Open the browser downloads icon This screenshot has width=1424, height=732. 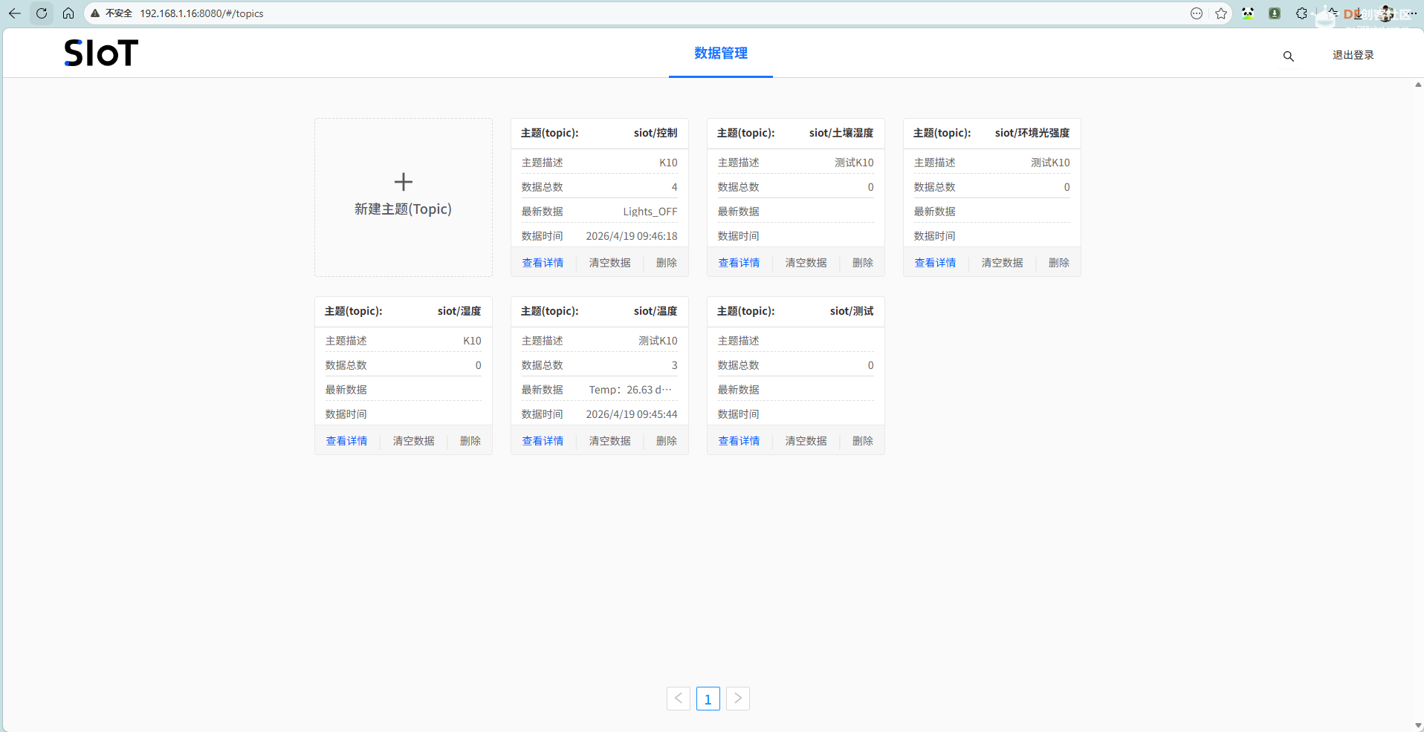(1274, 13)
